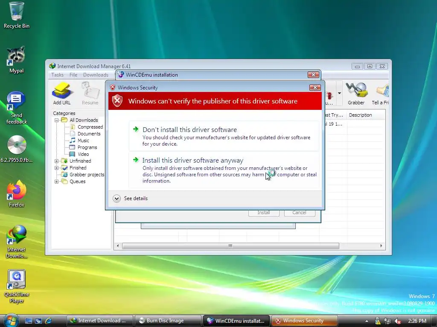This screenshot has height=327, width=437.
Task: Open the Internet Download Manager desktop shortcut
Action: point(17,242)
